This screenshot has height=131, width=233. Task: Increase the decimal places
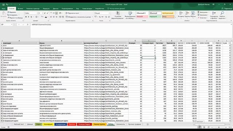point(106,17)
